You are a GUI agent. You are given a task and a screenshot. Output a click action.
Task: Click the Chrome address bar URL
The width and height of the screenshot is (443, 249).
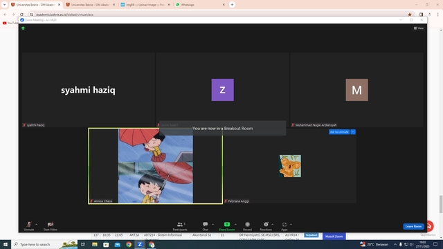pyautogui.click(x=64, y=15)
